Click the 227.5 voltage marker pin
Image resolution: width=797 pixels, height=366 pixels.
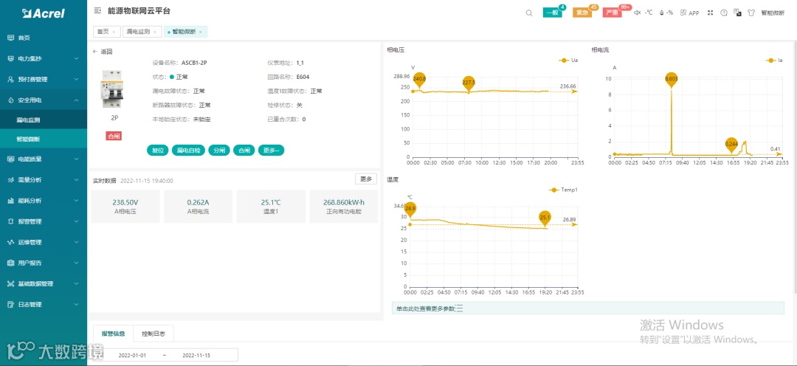[x=469, y=83]
